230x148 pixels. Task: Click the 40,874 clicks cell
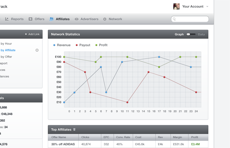tap(86, 144)
